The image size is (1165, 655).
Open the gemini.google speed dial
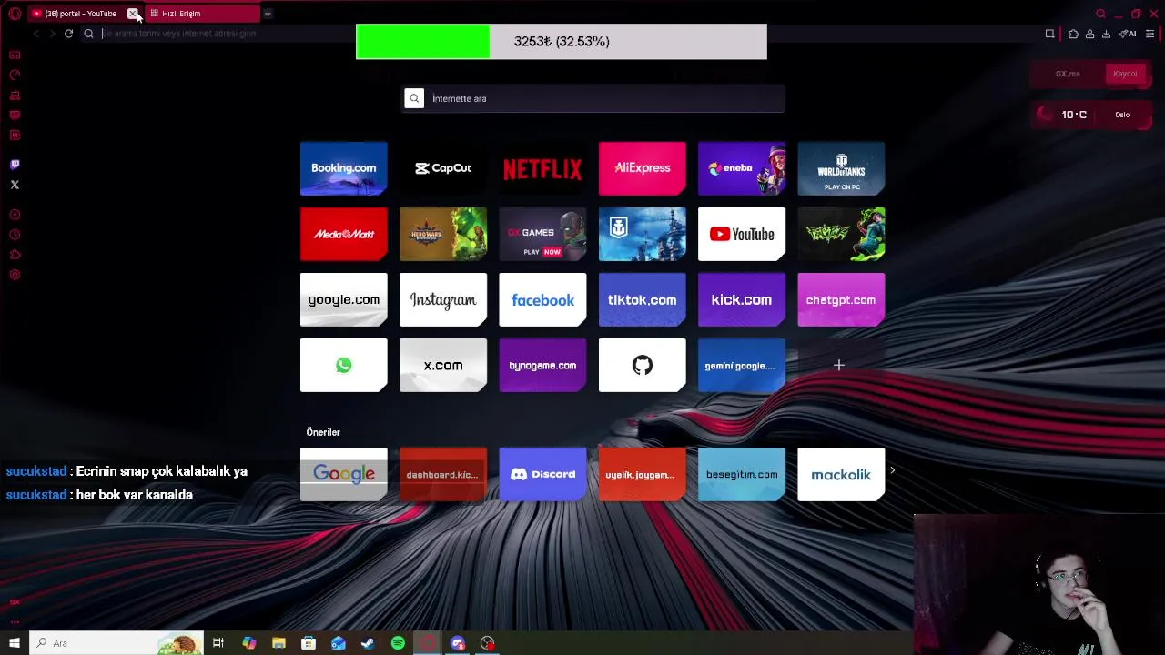pyautogui.click(x=741, y=365)
